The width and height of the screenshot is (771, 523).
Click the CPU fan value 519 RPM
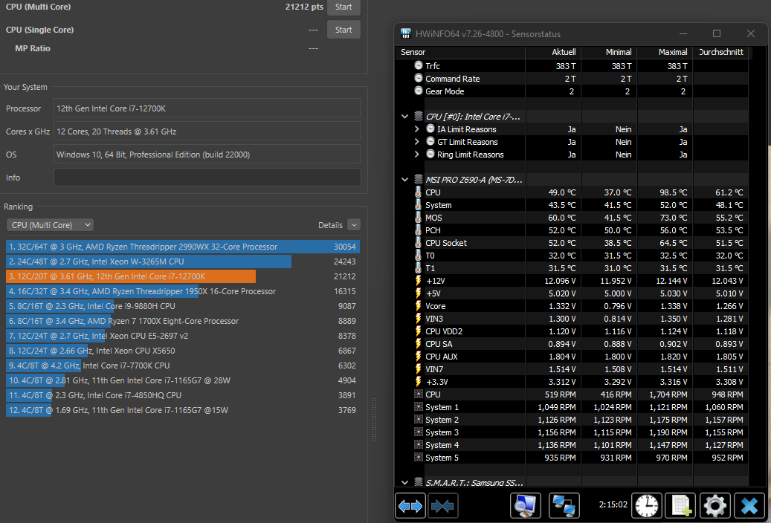pyautogui.click(x=560, y=394)
